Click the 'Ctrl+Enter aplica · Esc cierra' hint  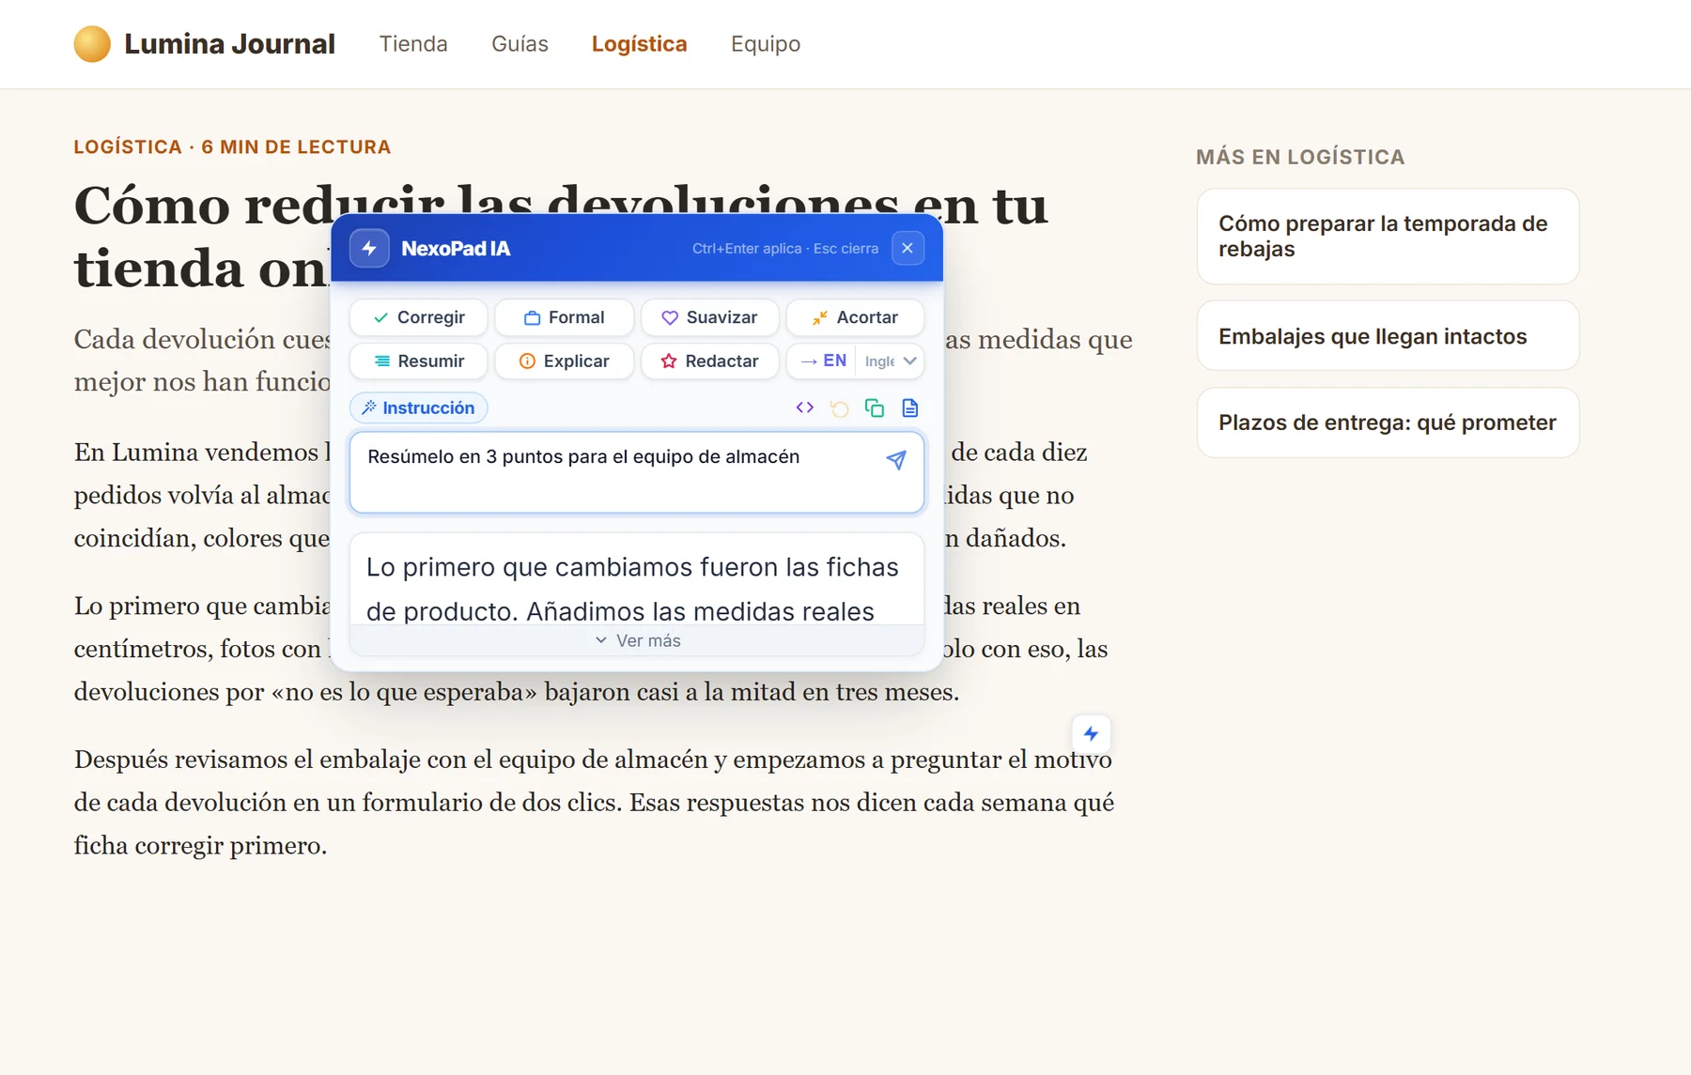tap(785, 249)
